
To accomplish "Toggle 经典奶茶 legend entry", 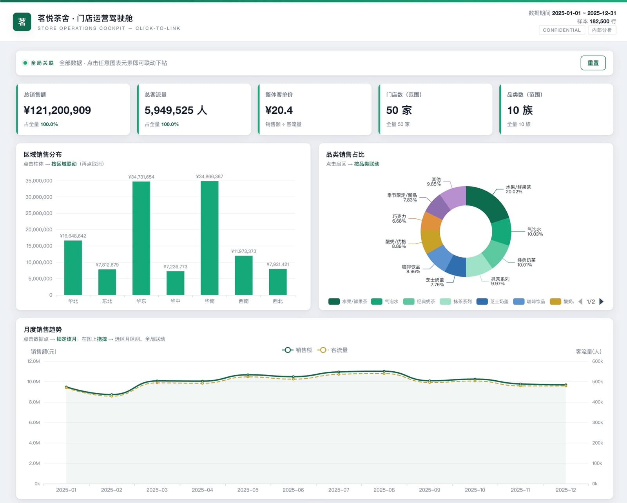I will (419, 301).
